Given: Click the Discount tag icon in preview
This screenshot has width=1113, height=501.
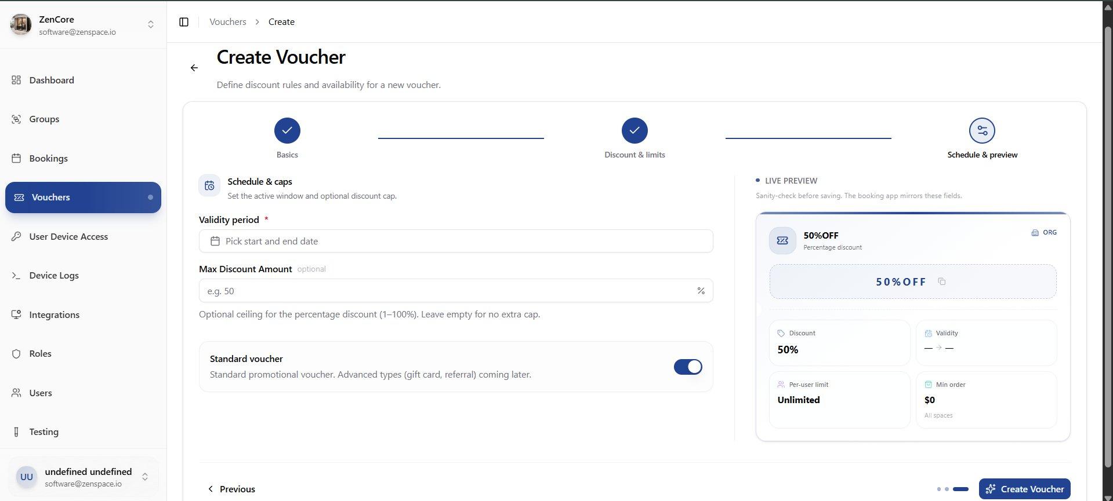Looking at the screenshot, I should 781,333.
